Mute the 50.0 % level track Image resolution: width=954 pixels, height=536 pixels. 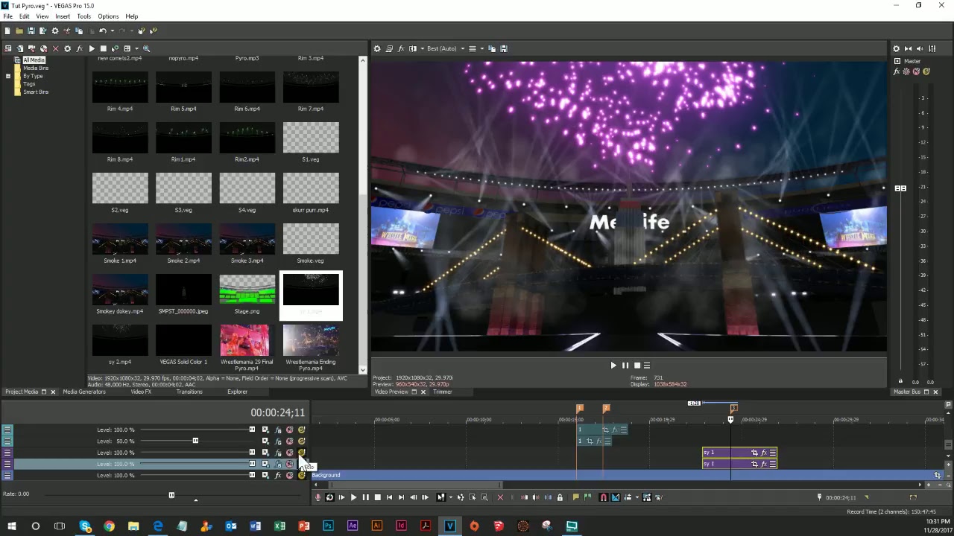(290, 441)
